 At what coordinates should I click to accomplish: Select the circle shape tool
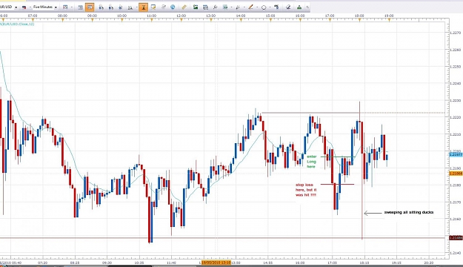tap(264, 7)
